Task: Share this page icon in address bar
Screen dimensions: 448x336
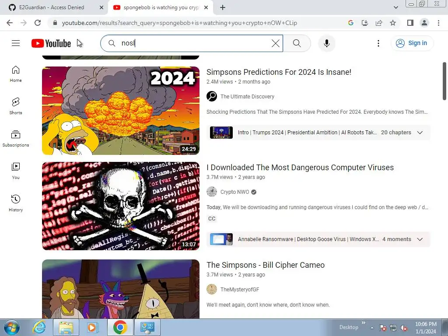Action: (379, 23)
